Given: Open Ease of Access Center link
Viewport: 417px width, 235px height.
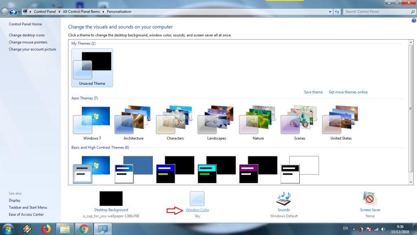Looking at the screenshot, I should click(26, 215).
